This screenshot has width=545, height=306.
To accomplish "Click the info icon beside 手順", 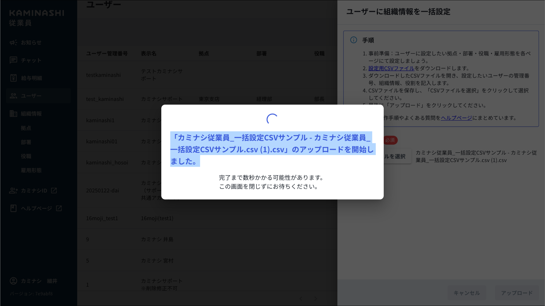I will [353, 40].
